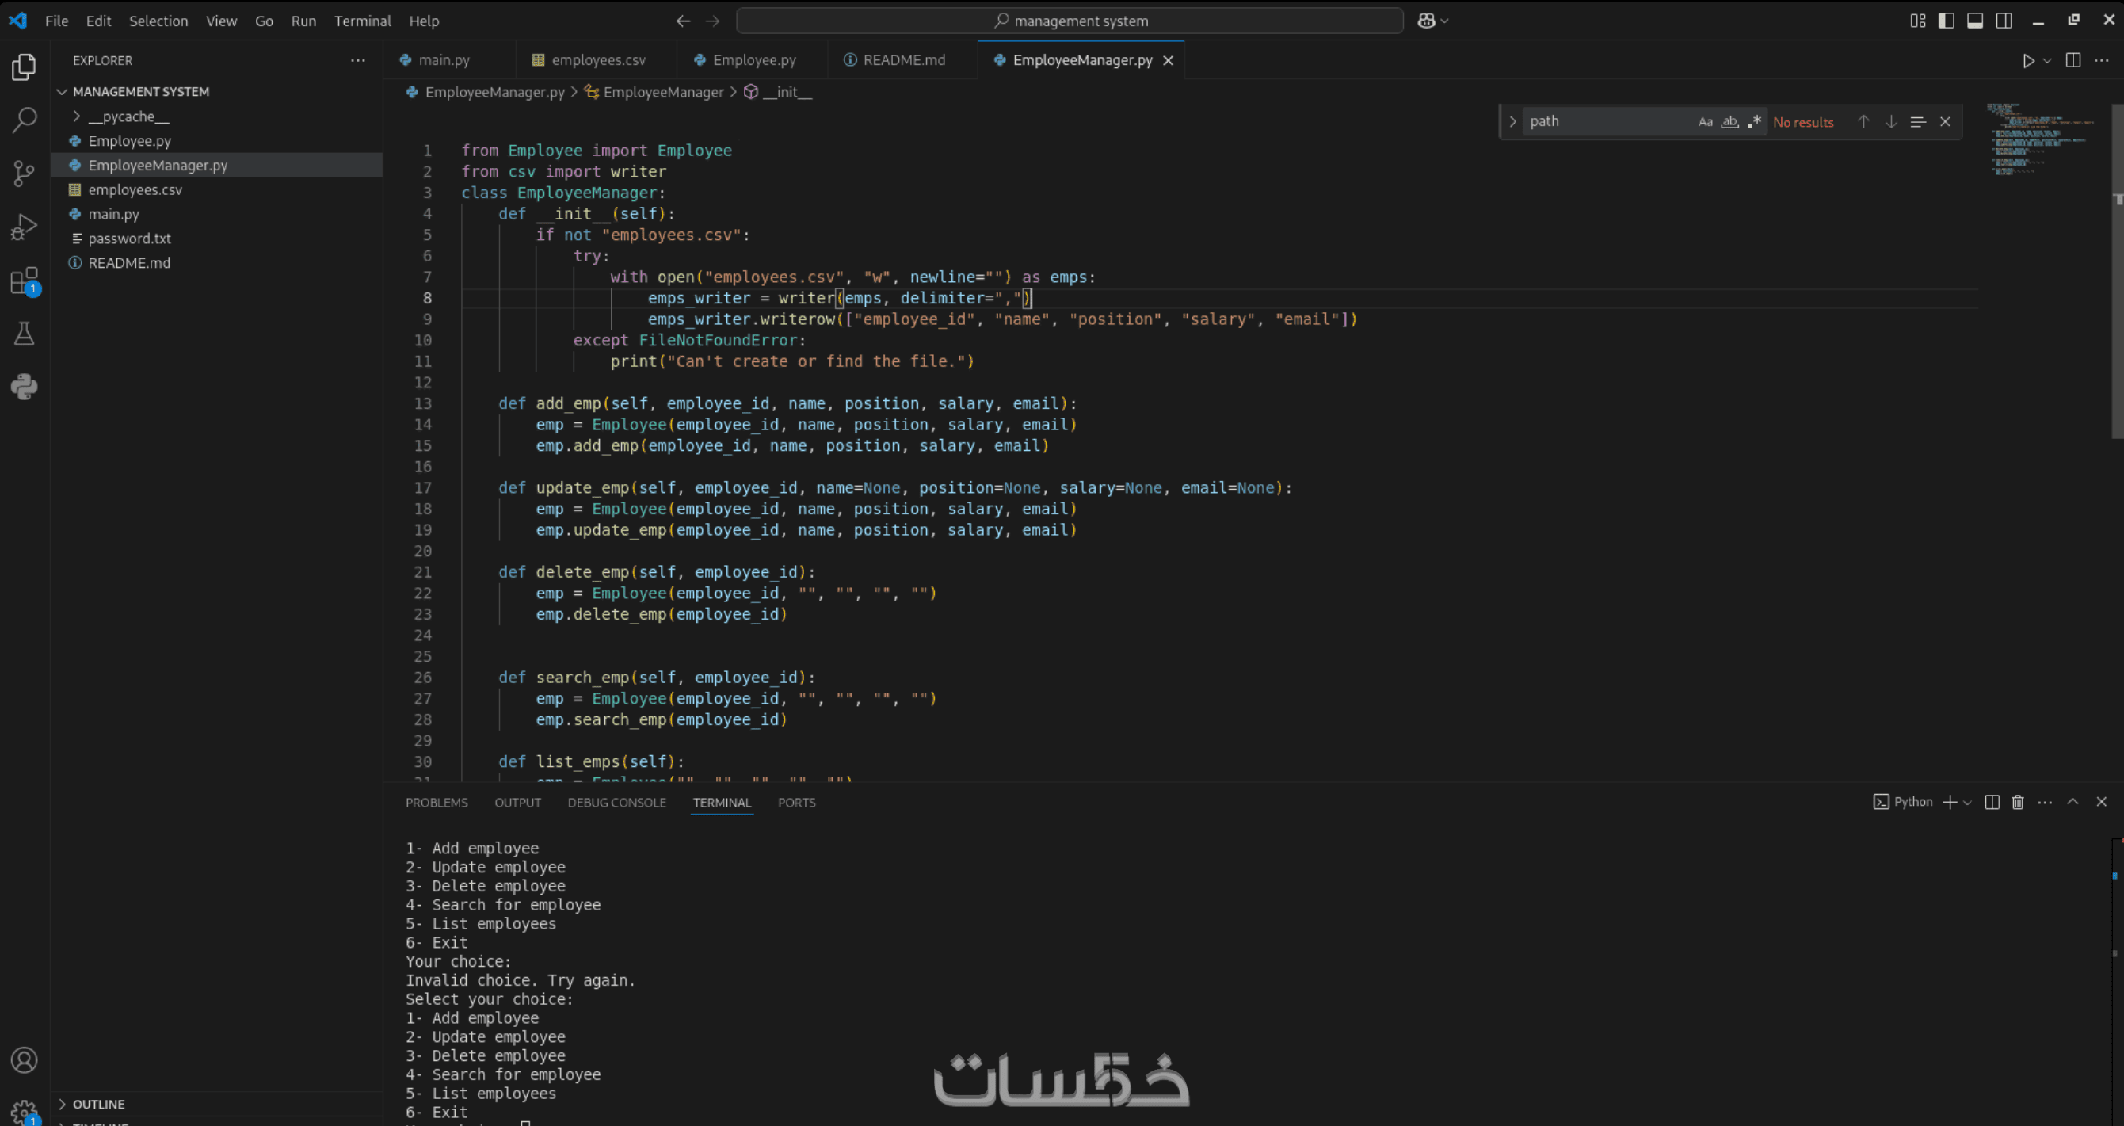Open Settings via the gear icon
The height and width of the screenshot is (1126, 2124).
[x=24, y=1112]
